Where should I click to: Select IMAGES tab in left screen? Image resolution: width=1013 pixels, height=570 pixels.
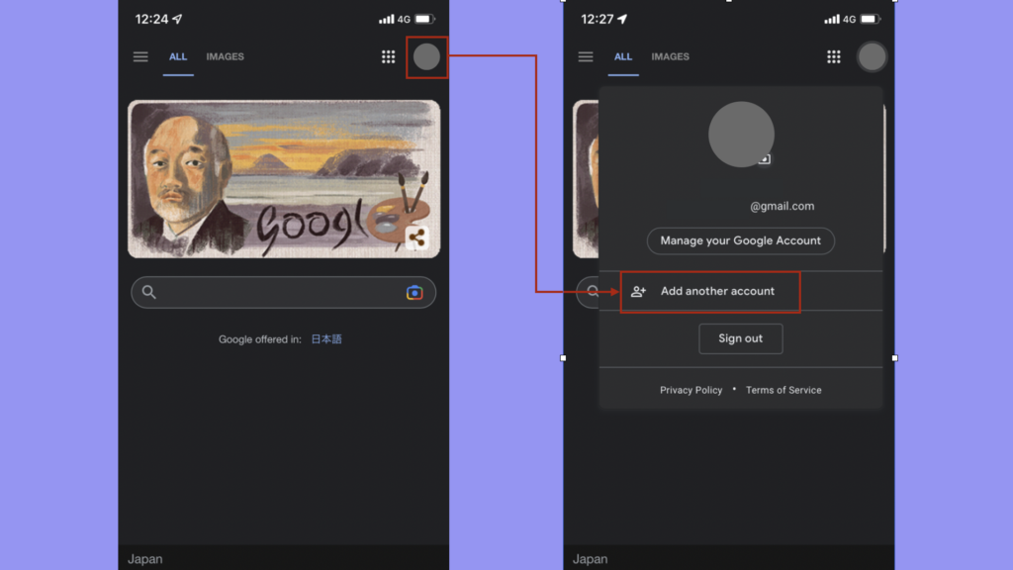(x=225, y=56)
